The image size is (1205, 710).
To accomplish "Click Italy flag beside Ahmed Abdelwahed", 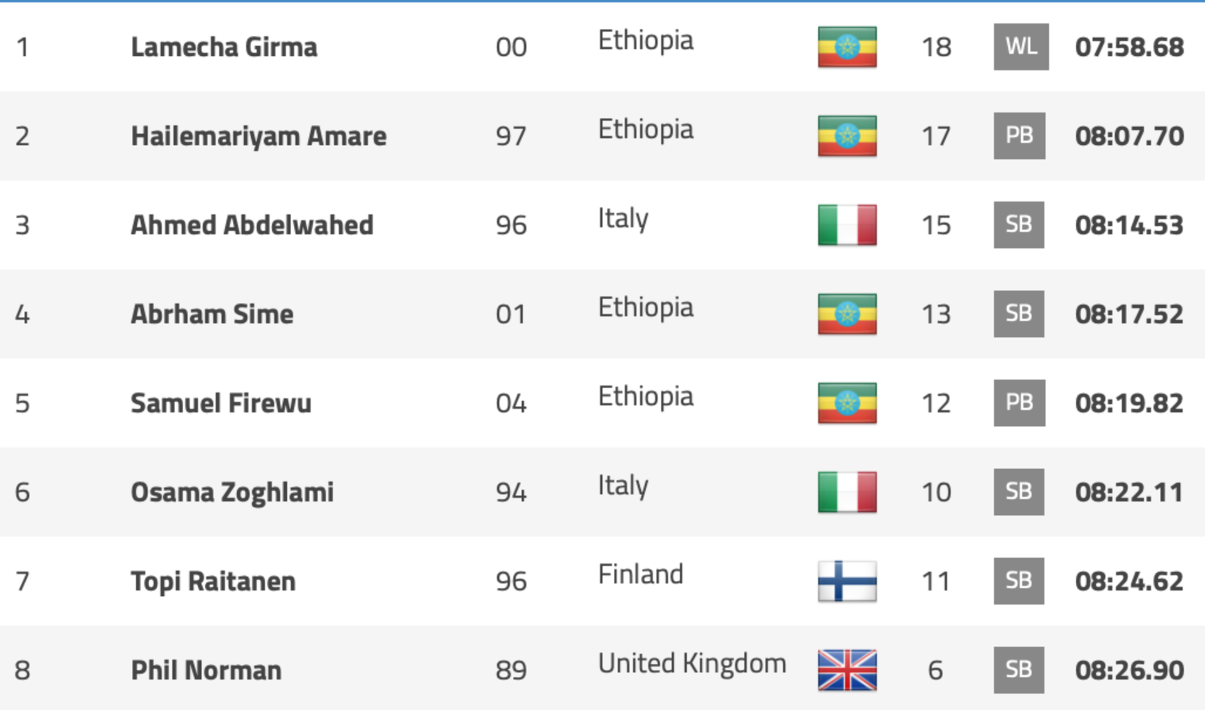I will [x=847, y=225].
